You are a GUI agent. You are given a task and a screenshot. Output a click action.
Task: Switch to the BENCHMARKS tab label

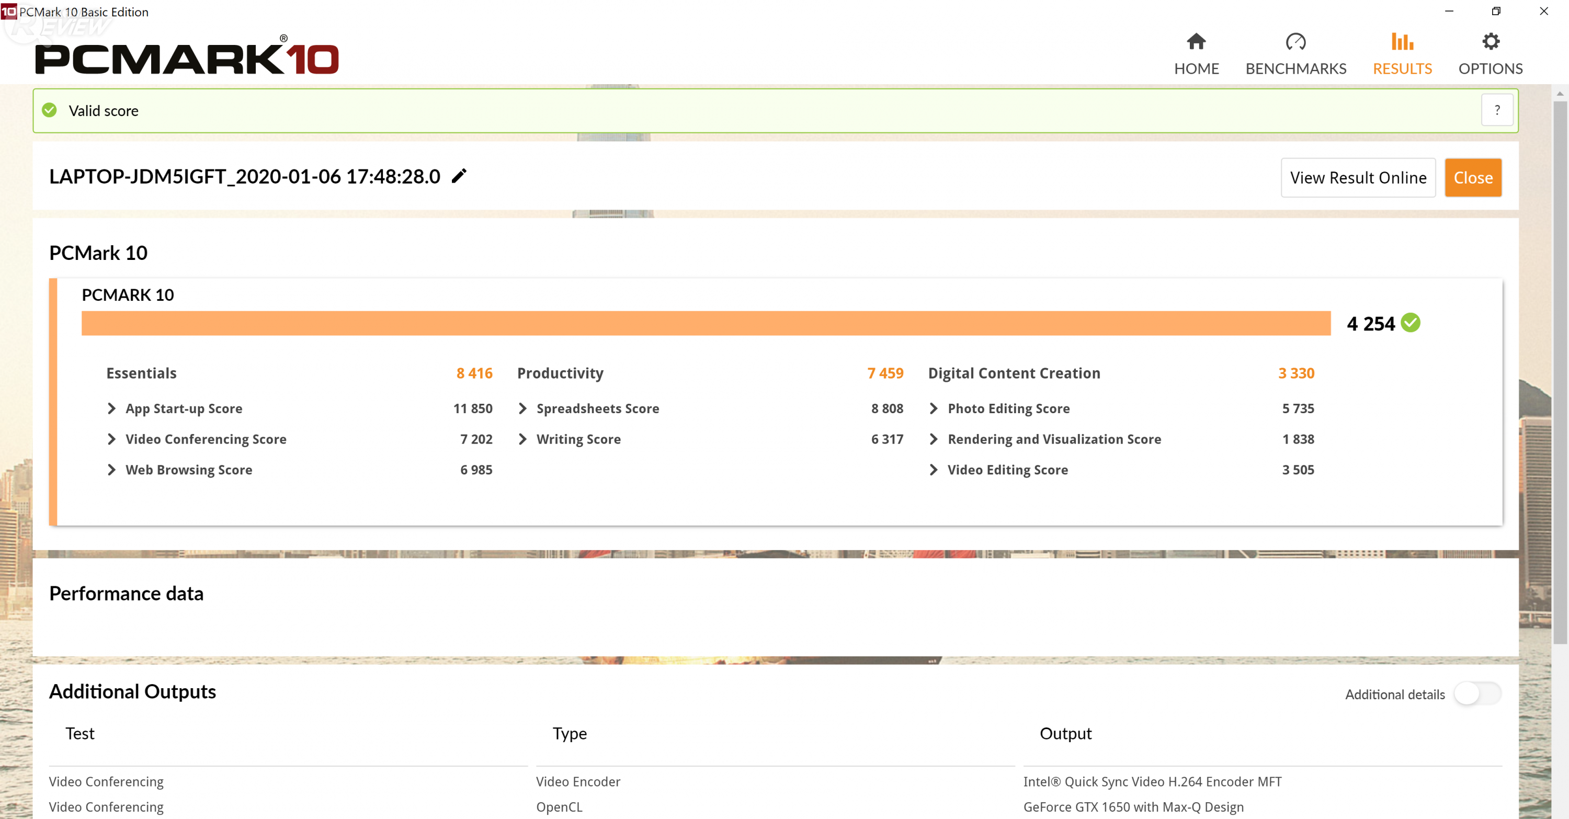tap(1295, 69)
